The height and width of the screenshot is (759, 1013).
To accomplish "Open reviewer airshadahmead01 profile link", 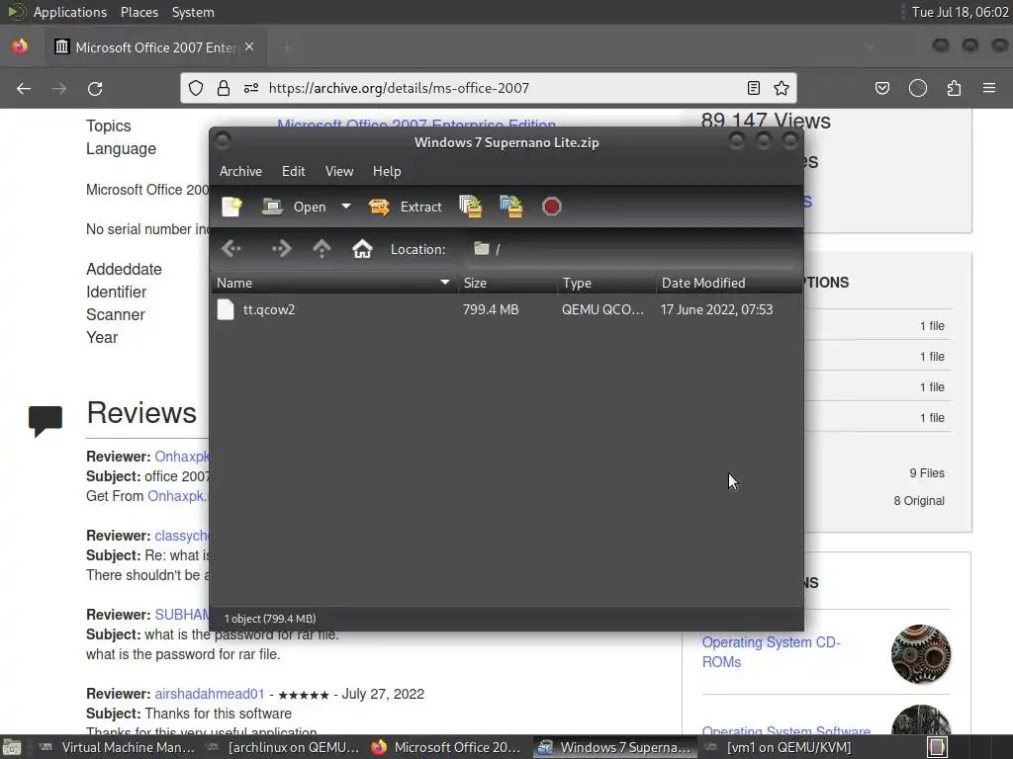I will coord(210,694).
